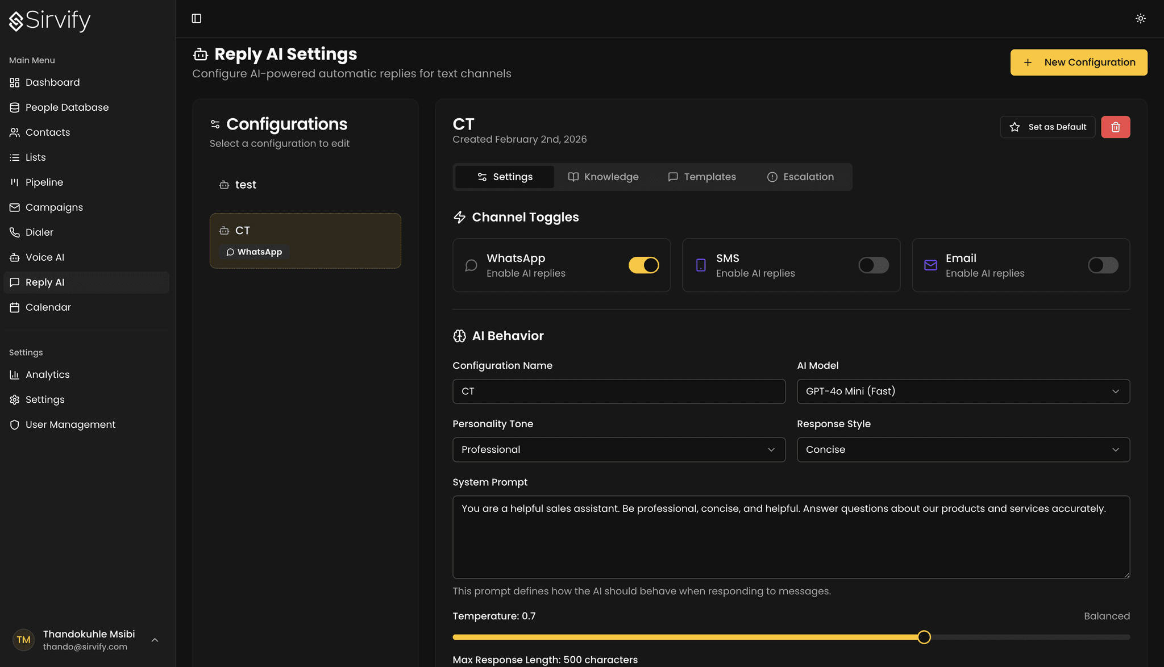Switch to the Knowledge tab
The height and width of the screenshot is (667, 1164).
[604, 177]
